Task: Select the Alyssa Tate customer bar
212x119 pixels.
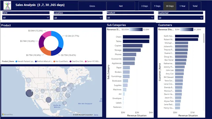Action: [178, 101]
